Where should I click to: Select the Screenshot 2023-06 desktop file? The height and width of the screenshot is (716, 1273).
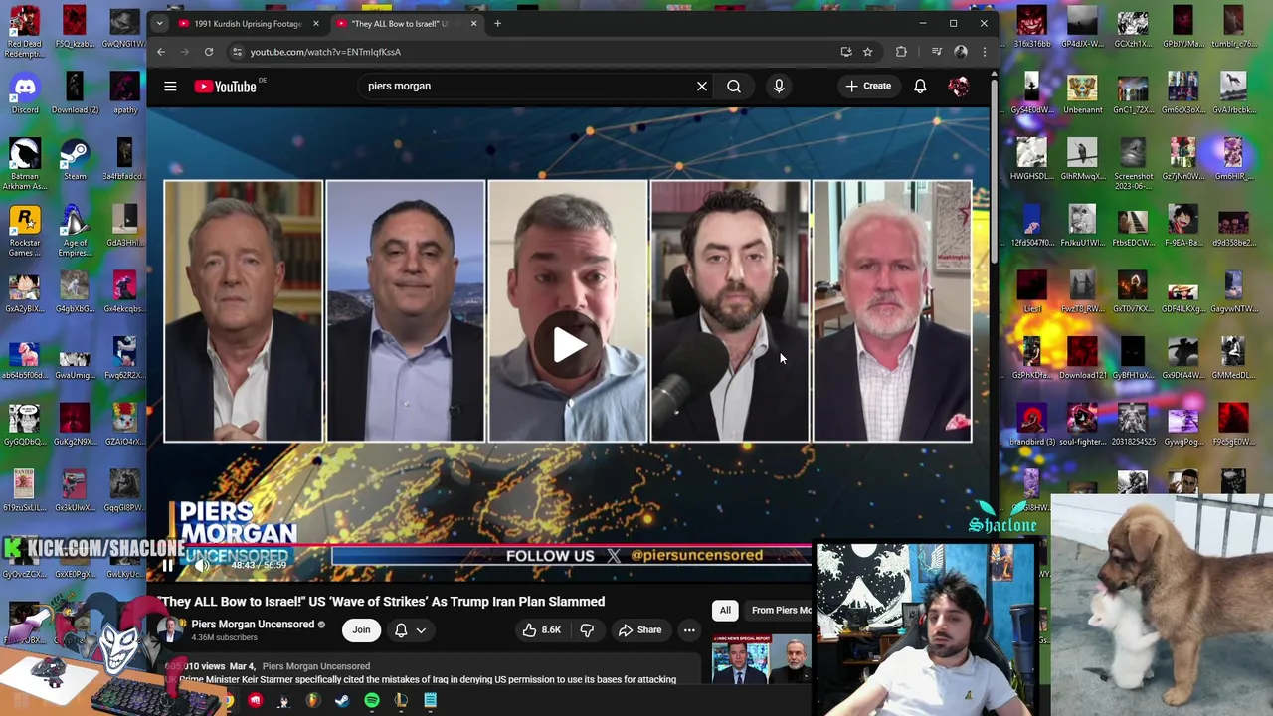[x=1133, y=164]
